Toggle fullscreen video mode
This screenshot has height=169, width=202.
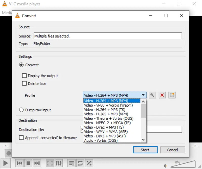click(x=50, y=163)
